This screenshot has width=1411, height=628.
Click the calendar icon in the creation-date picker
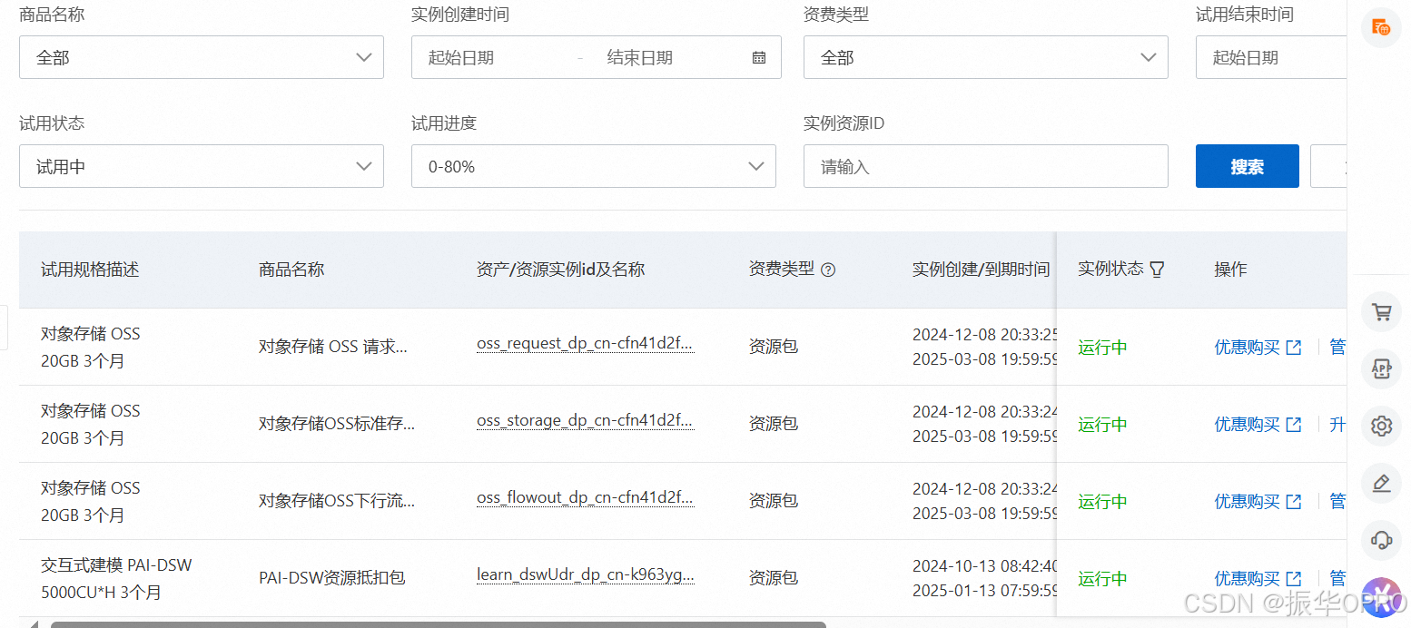click(x=759, y=57)
